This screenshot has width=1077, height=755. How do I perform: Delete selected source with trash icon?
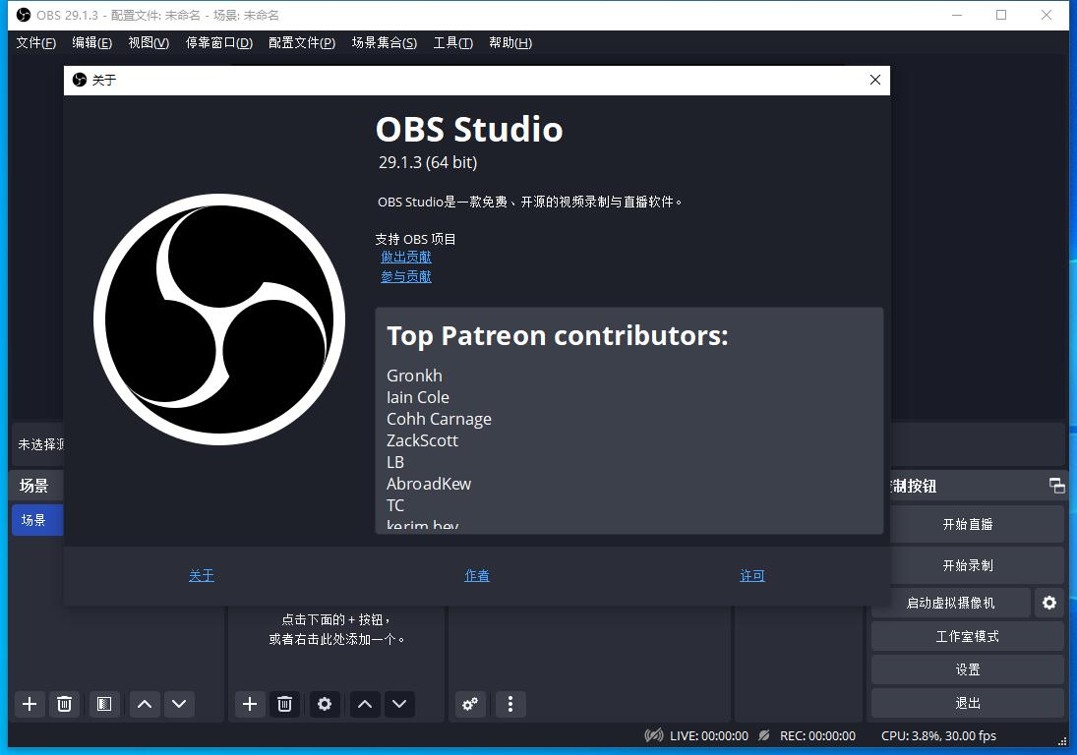(x=284, y=704)
